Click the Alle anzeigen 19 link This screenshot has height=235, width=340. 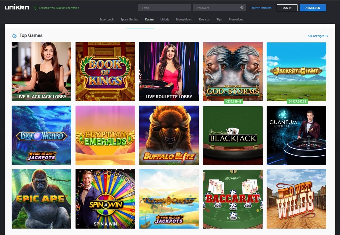click(318, 36)
